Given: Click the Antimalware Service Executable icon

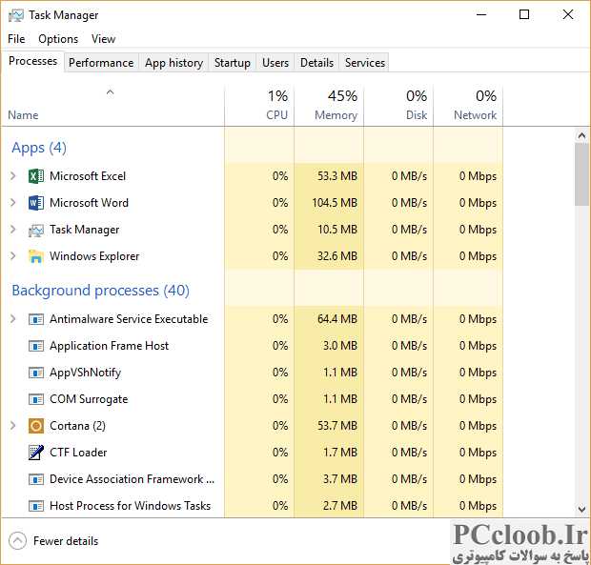Looking at the screenshot, I should (x=36, y=319).
